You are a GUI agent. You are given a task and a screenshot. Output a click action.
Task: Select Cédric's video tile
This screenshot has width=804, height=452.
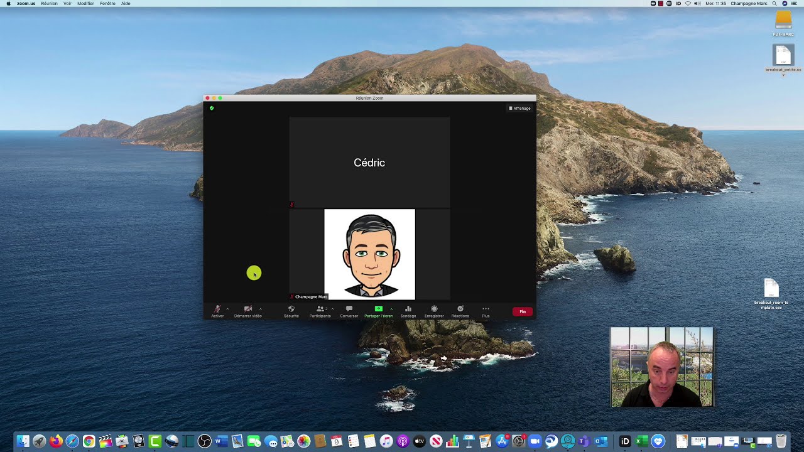click(369, 162)
